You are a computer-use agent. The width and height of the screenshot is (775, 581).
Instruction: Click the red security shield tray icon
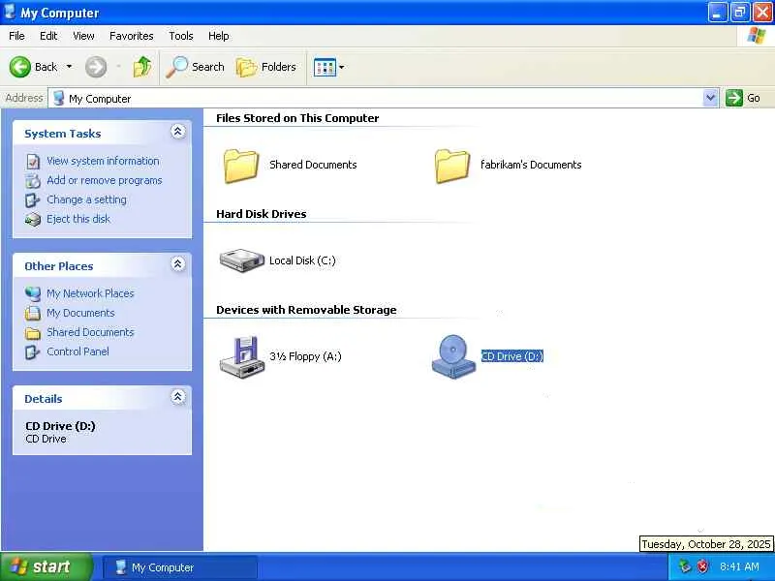pos(701,566)
